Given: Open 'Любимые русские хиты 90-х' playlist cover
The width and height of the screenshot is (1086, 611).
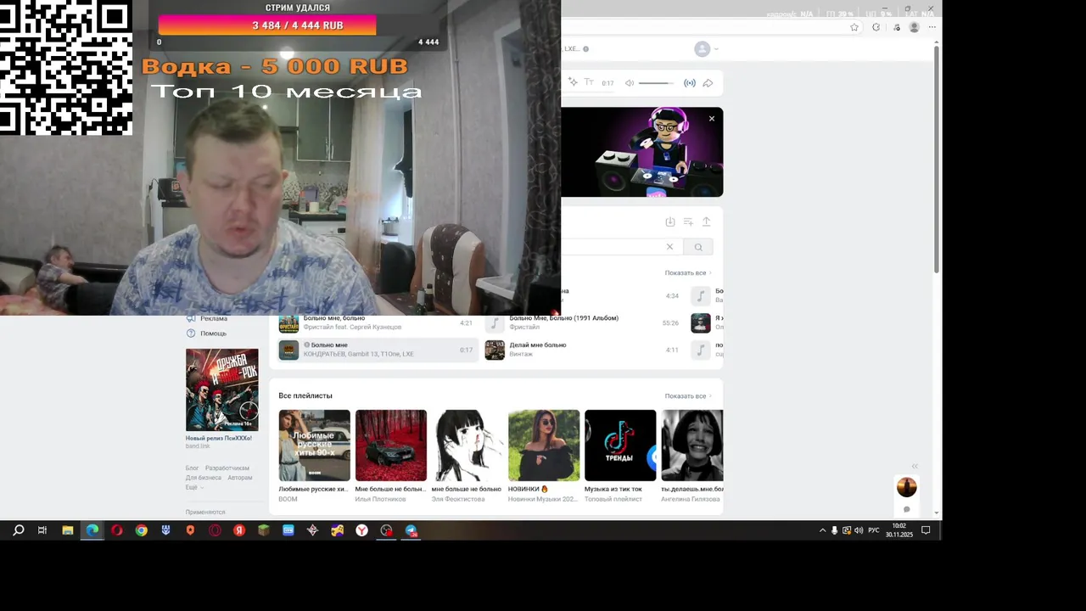Looking at the screenshot, I should tap(314, 446).
